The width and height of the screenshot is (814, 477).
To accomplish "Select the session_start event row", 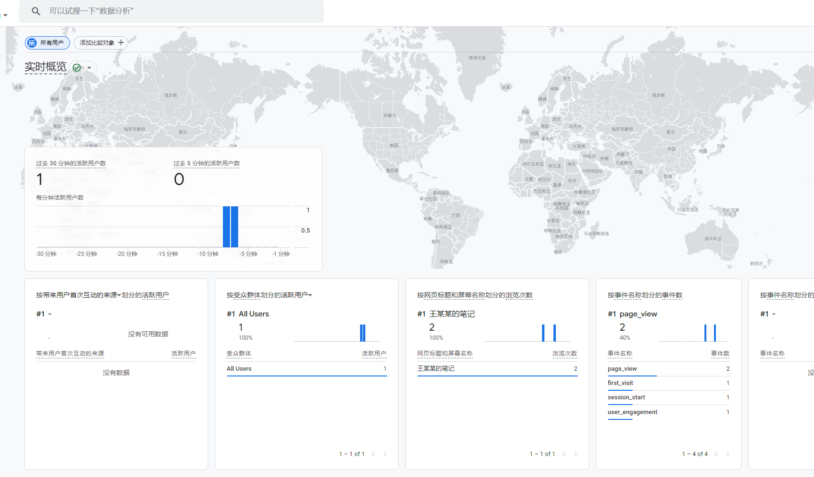I will click(x=669, y=397).
